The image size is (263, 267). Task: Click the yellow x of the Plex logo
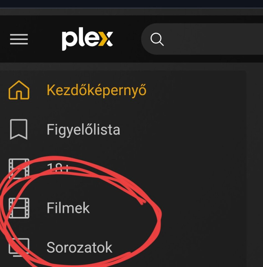click(x=105, y=39)
